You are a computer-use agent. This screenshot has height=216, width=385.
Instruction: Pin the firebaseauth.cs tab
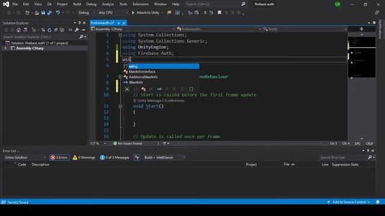tap(119, 23)
